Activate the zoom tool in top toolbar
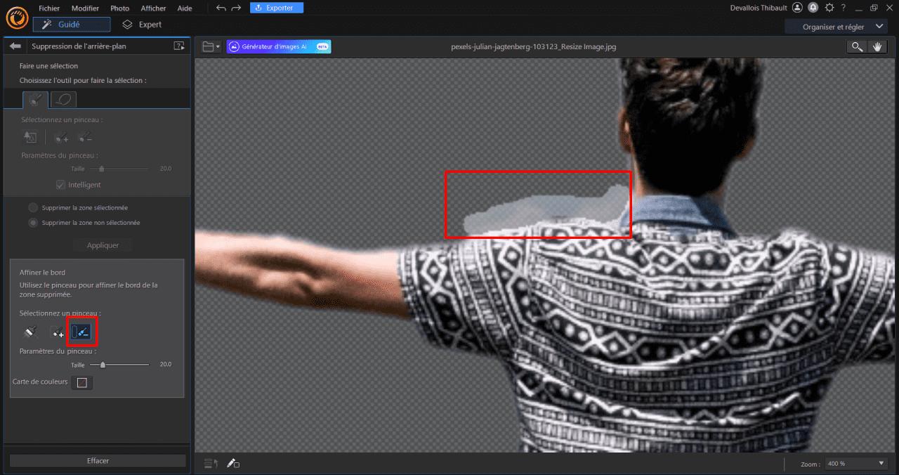The image size is (899, 475). (856, 46)
